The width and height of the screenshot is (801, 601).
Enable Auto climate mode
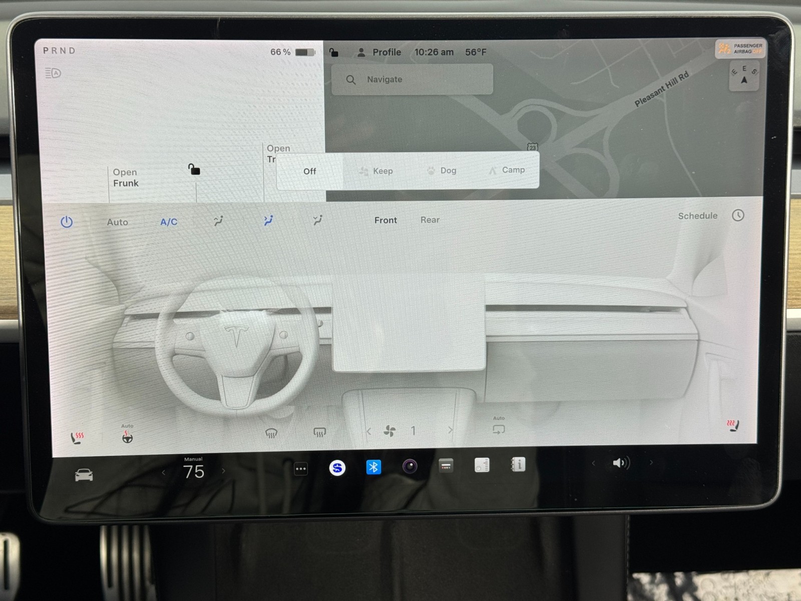click(117, 222)
